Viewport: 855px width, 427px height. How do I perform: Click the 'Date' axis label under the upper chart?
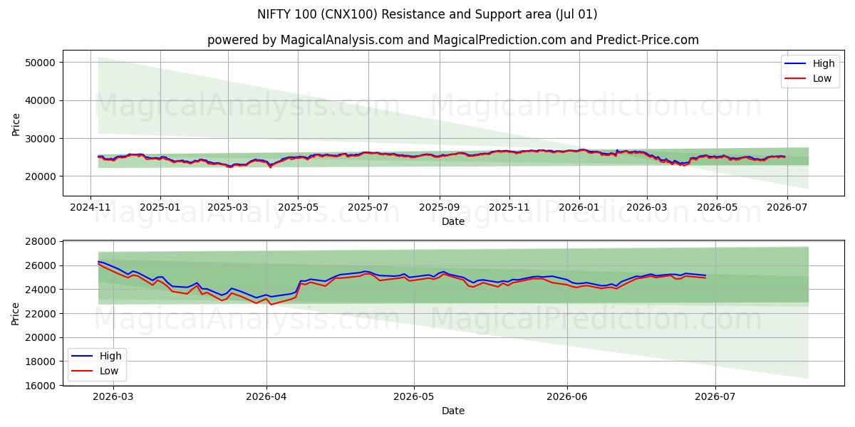tap(452, 221)
